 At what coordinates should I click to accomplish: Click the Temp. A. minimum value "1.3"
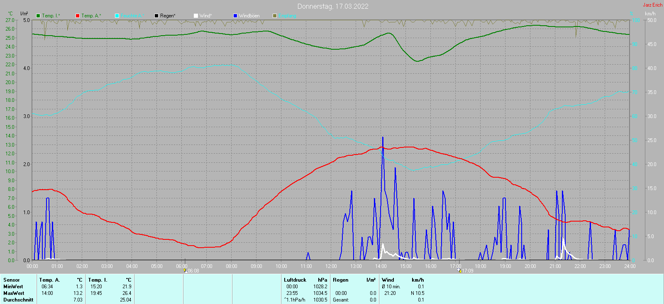tap(79, 287)
